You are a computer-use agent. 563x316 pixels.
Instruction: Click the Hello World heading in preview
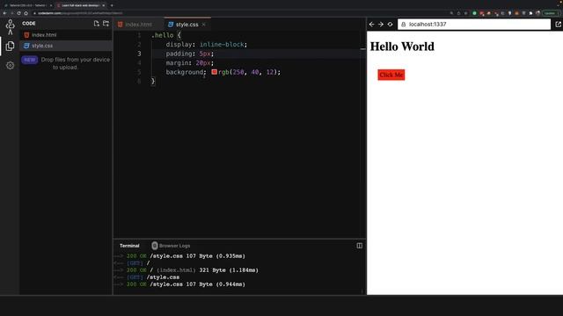point(402,47)
